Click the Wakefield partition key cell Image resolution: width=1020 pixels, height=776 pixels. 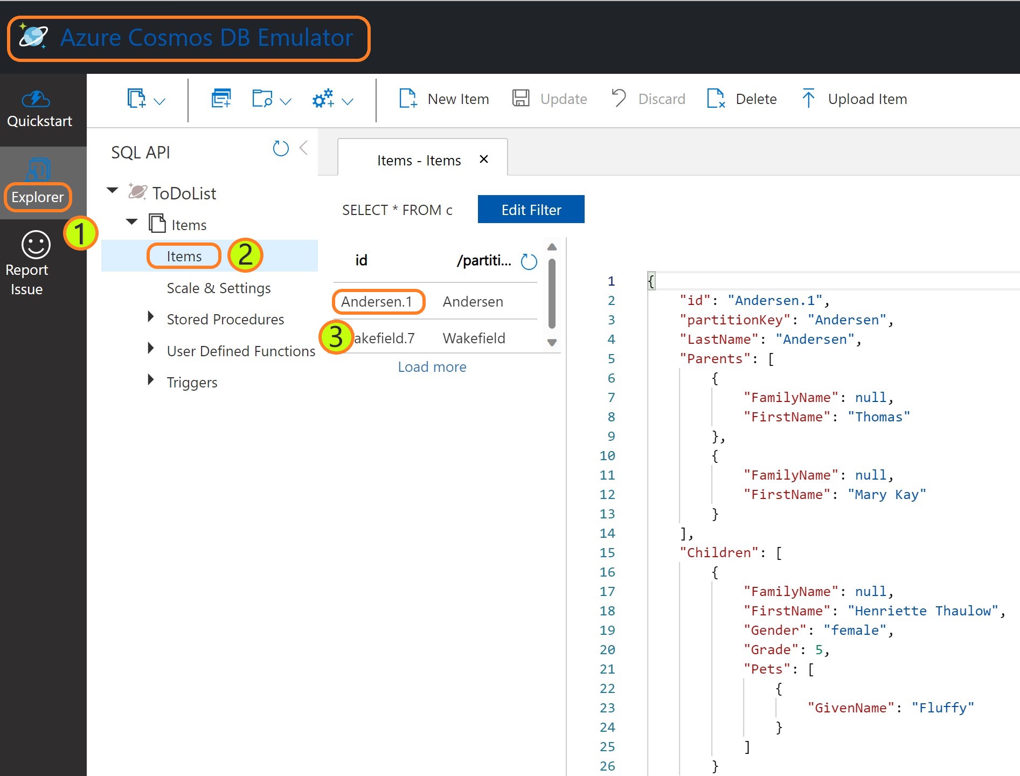[x=474, y=338]
